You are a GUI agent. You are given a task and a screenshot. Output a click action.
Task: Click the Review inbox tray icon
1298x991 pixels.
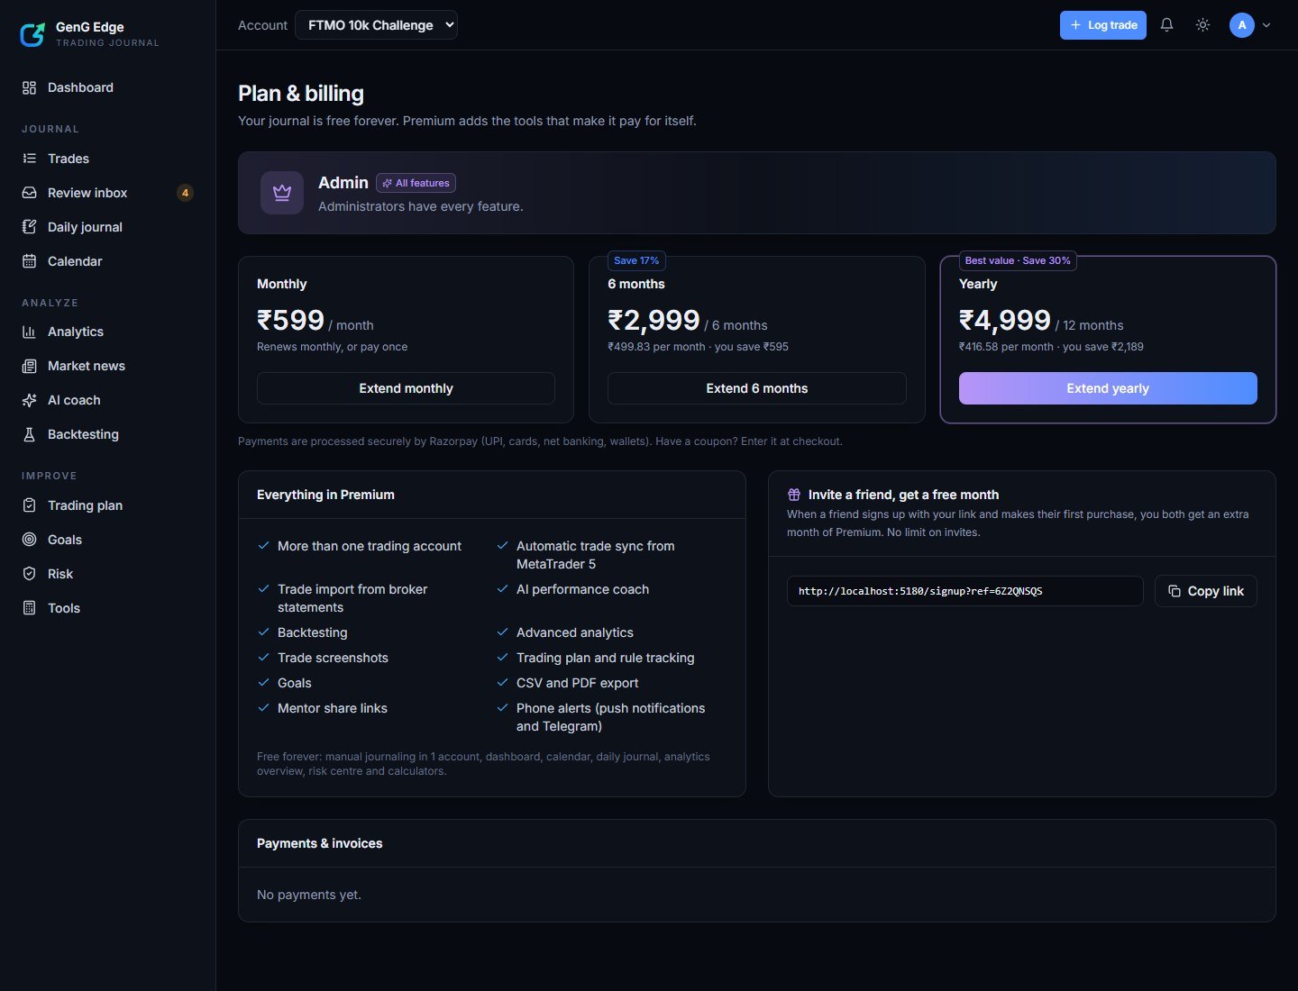pyautogui.click(x=29, y=193)
